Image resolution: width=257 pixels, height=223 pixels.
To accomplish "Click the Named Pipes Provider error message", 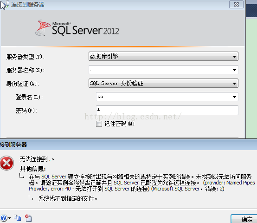I will point(142,183).
